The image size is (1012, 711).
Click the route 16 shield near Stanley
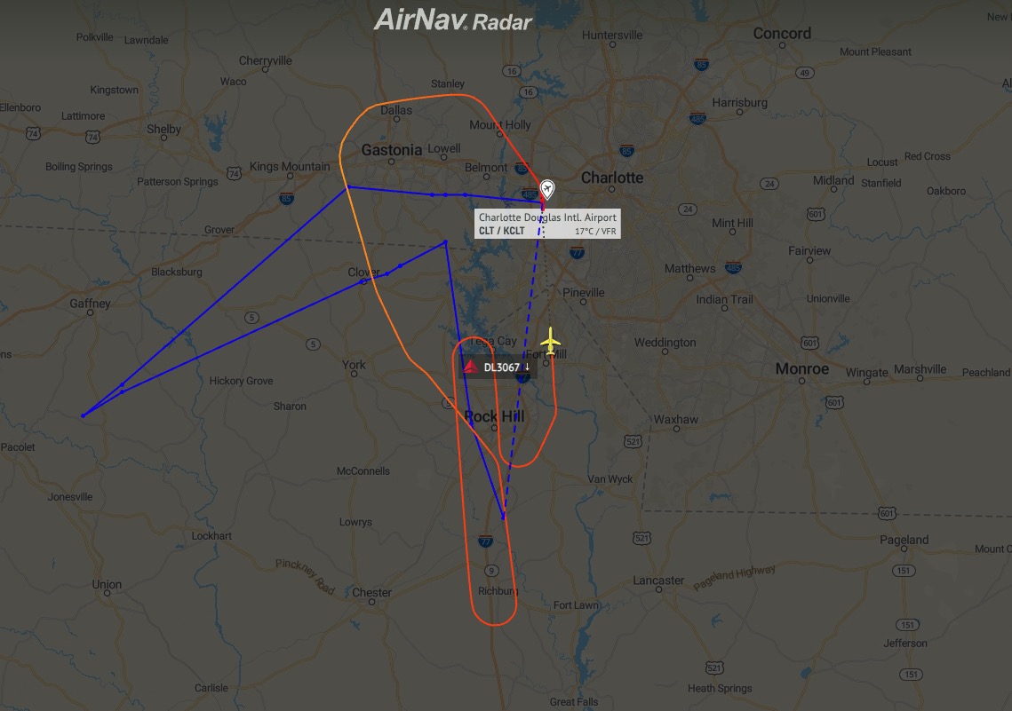512,71
